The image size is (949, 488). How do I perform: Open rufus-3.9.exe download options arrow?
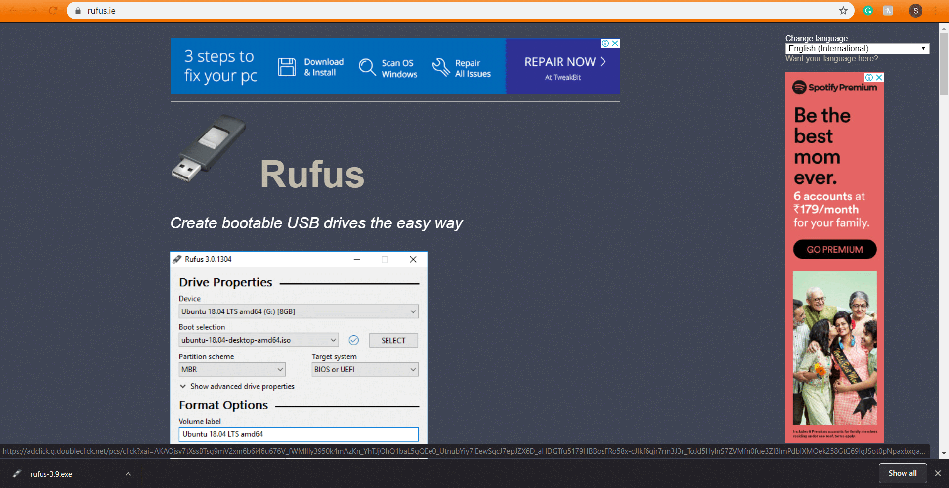tap(128, 474)
